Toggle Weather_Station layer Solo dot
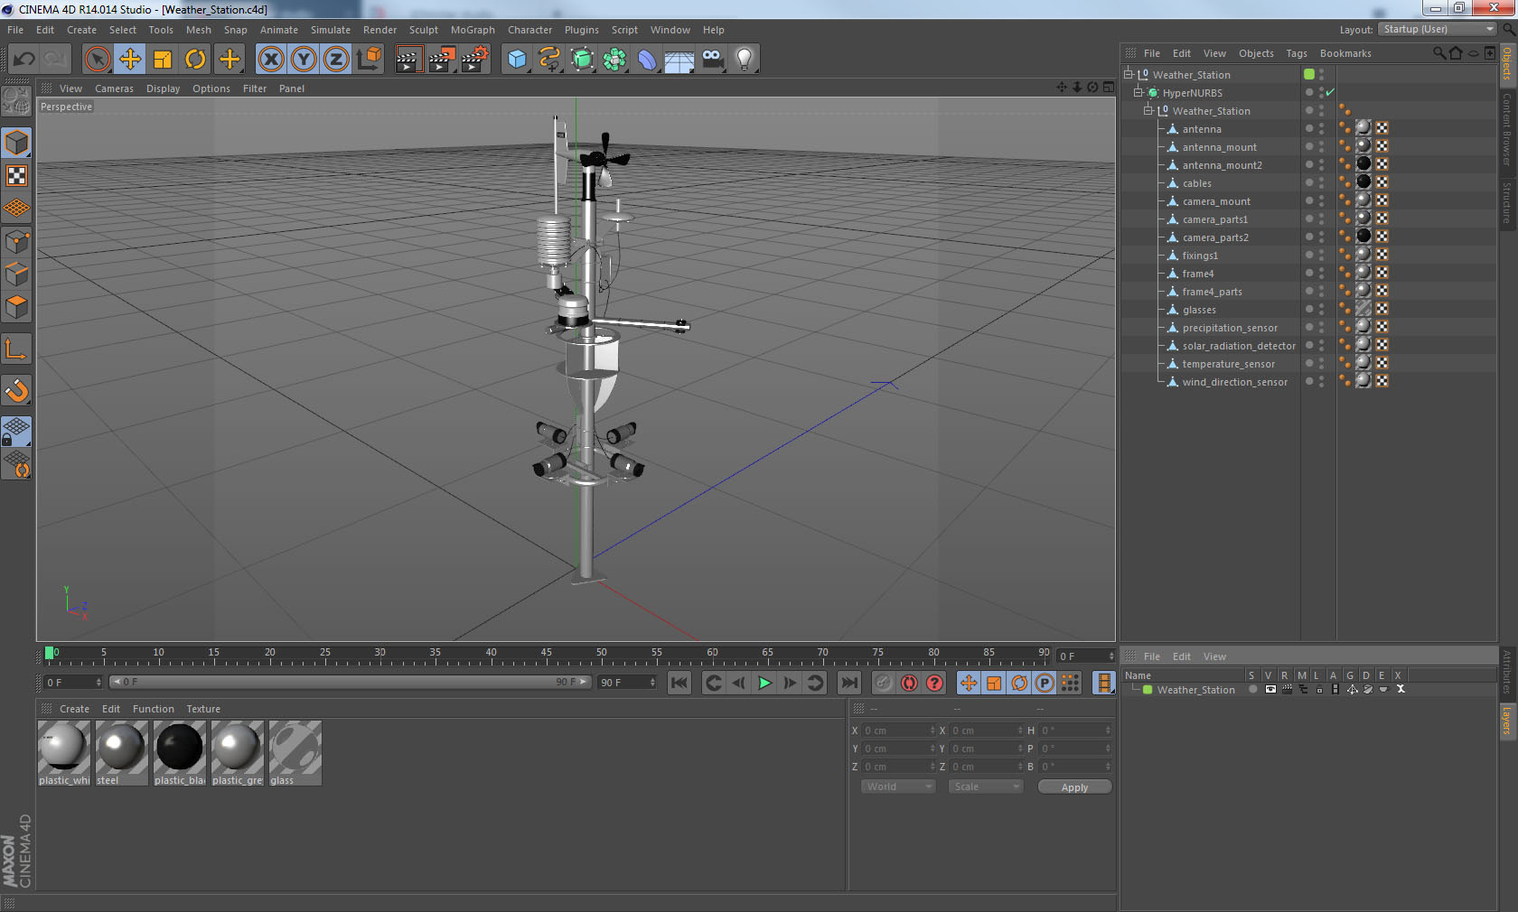 pos(1252,689)
